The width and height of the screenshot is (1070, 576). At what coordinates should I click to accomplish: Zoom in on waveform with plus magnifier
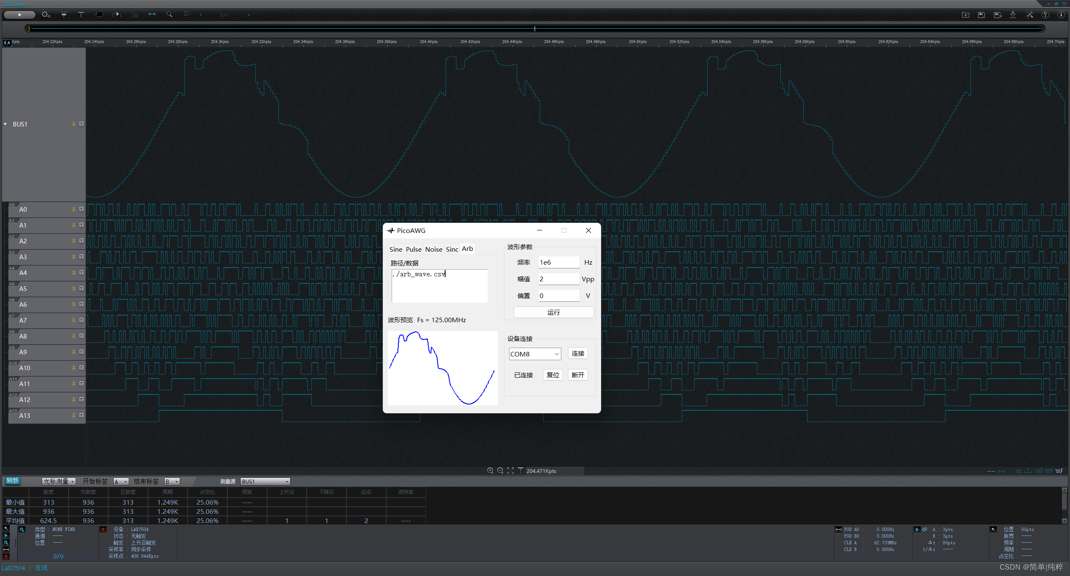[x=490, y=470]
